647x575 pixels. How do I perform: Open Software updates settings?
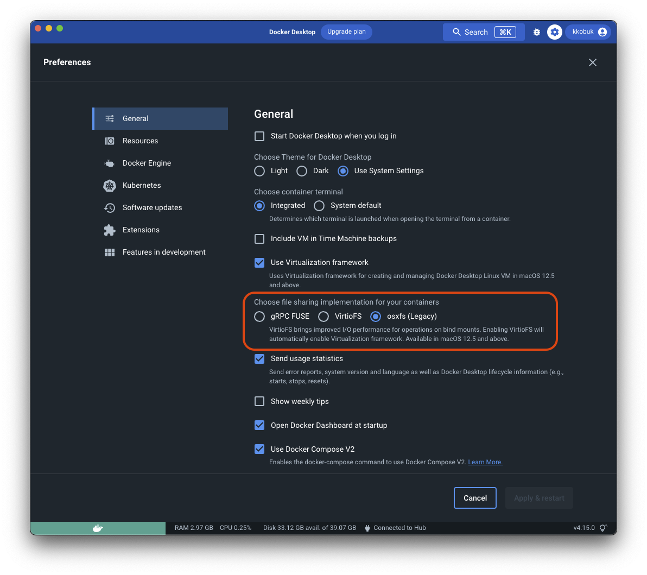(x=160, y=207)
